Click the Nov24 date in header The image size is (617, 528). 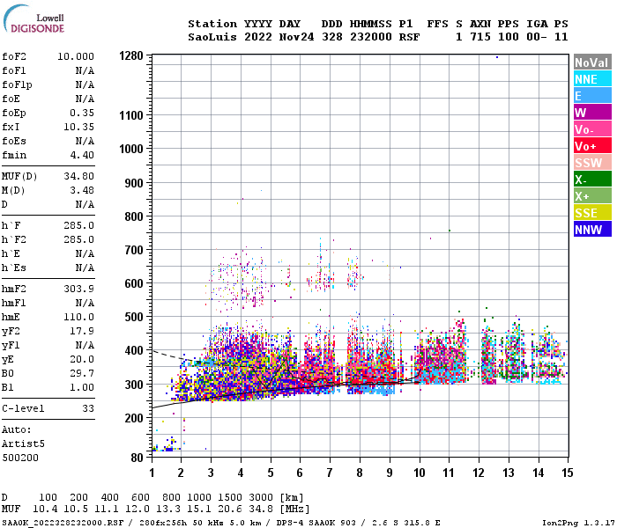pyautogui.click(x=296, y=37)
